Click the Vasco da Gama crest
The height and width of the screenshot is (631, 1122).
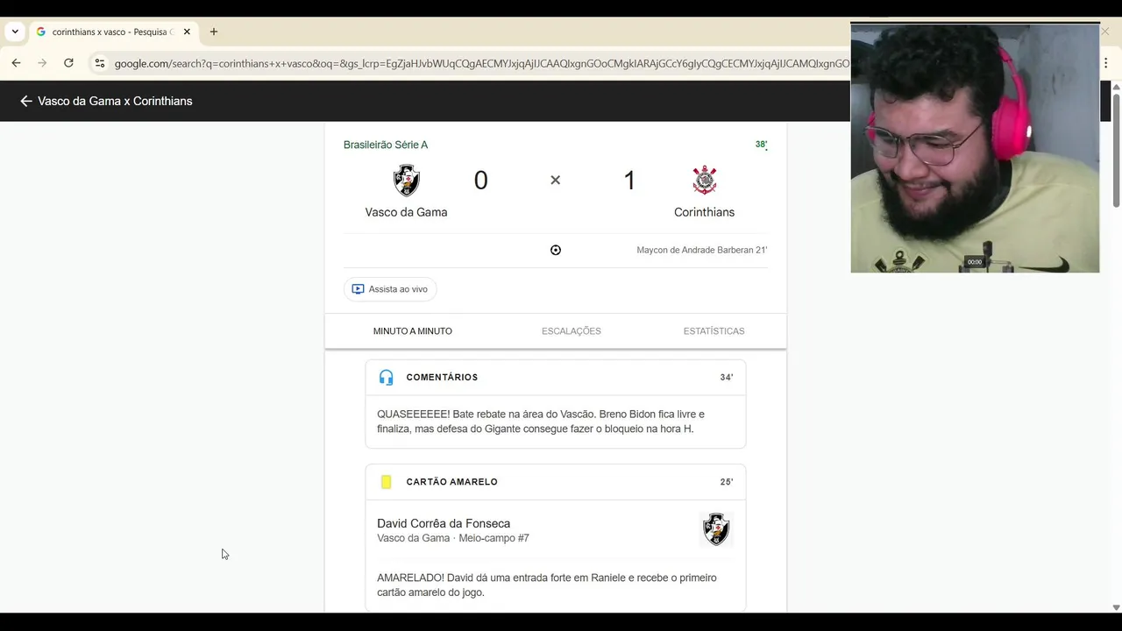406,181
